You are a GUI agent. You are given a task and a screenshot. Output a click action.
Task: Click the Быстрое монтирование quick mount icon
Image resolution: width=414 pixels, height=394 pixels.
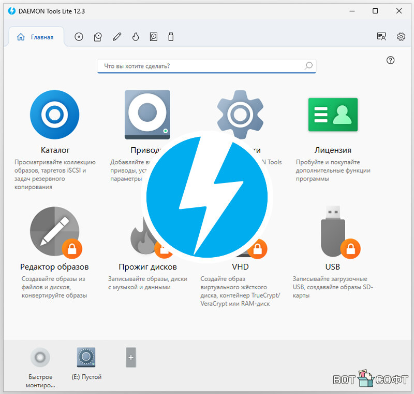[x=40, y=358]
